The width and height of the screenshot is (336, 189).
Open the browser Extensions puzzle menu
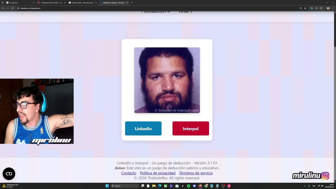[x=321, y=8]
